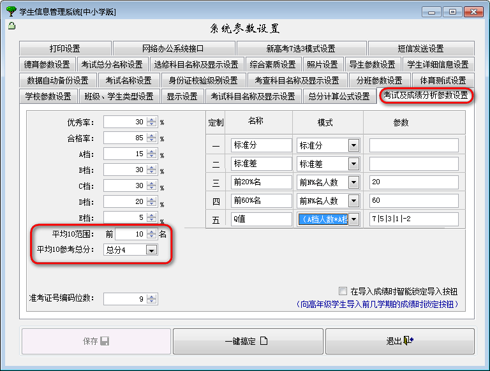The height and width of the screenshot is (371, 490).
Task: Click the Q值 parameter field
Action: tap(413, 219)
